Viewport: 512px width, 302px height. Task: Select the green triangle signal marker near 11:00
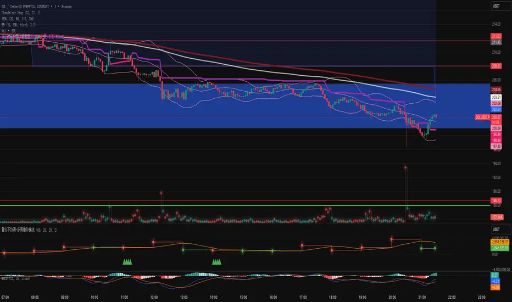point(127,261)
